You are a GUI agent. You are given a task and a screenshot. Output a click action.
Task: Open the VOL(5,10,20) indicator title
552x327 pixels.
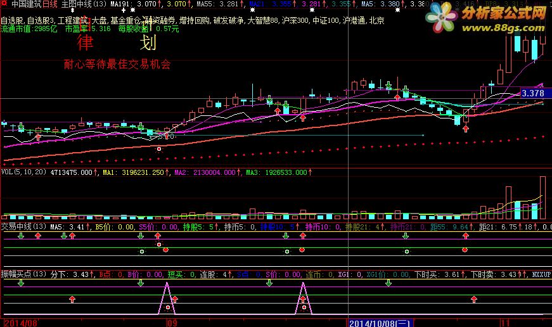pyautogui.click(x=23, y=172)
